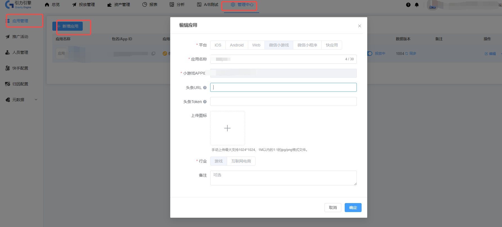Open notifications bell in the top bar
Image resolution: width=502 pixels, height=227 pixels.
click(417, 5)
